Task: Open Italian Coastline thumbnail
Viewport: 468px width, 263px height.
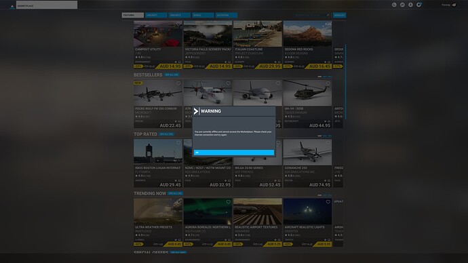Action: (x=258, y=34)
